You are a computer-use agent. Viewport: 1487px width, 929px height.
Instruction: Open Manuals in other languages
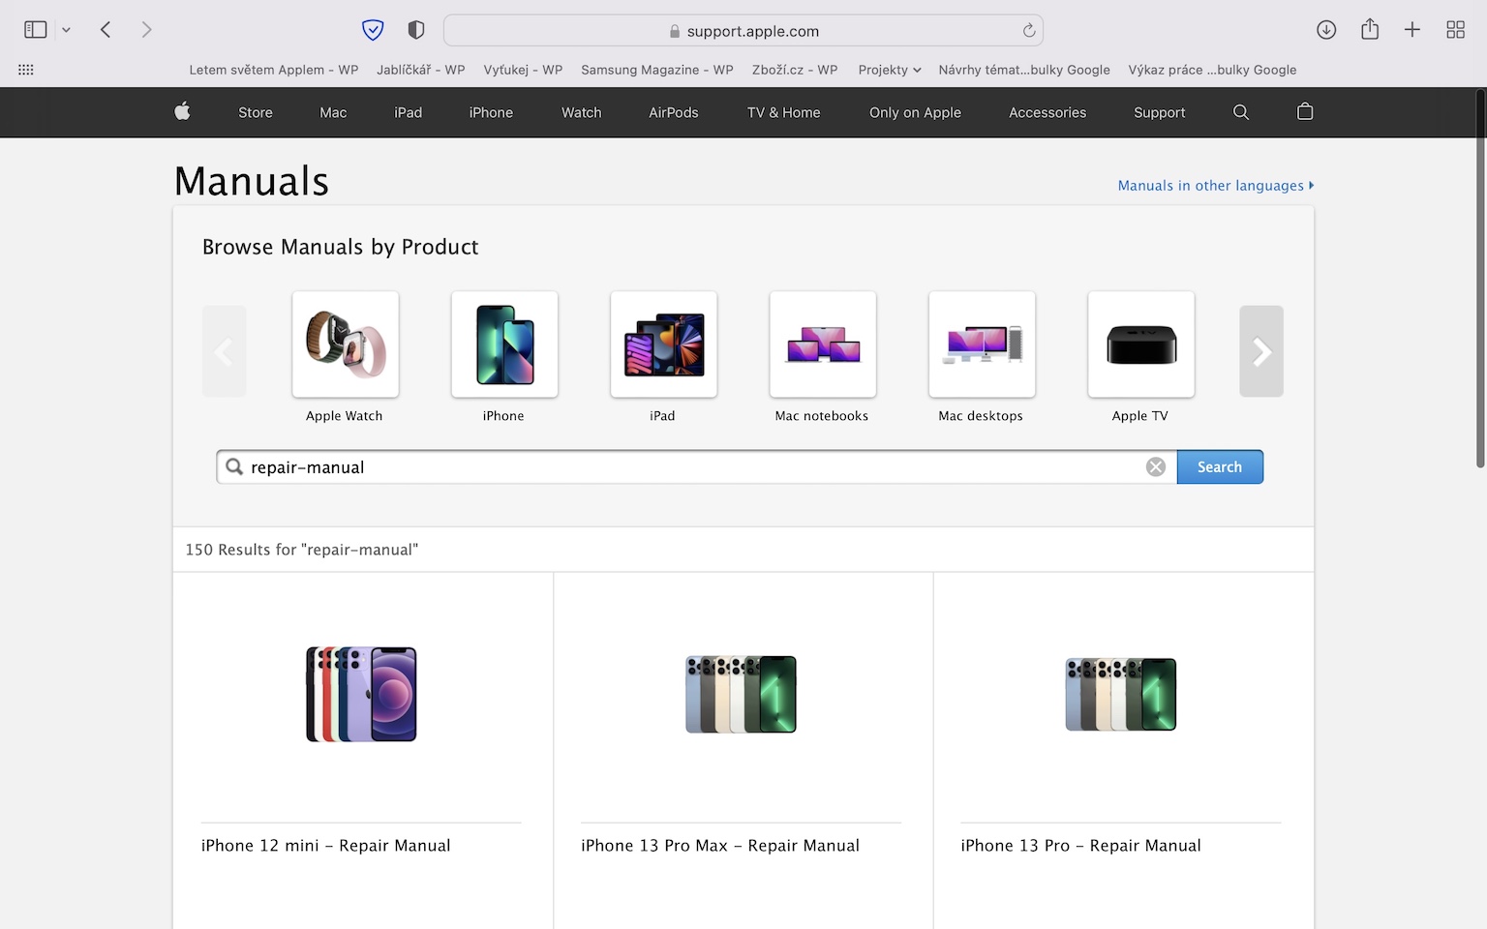click(1216, 186)
